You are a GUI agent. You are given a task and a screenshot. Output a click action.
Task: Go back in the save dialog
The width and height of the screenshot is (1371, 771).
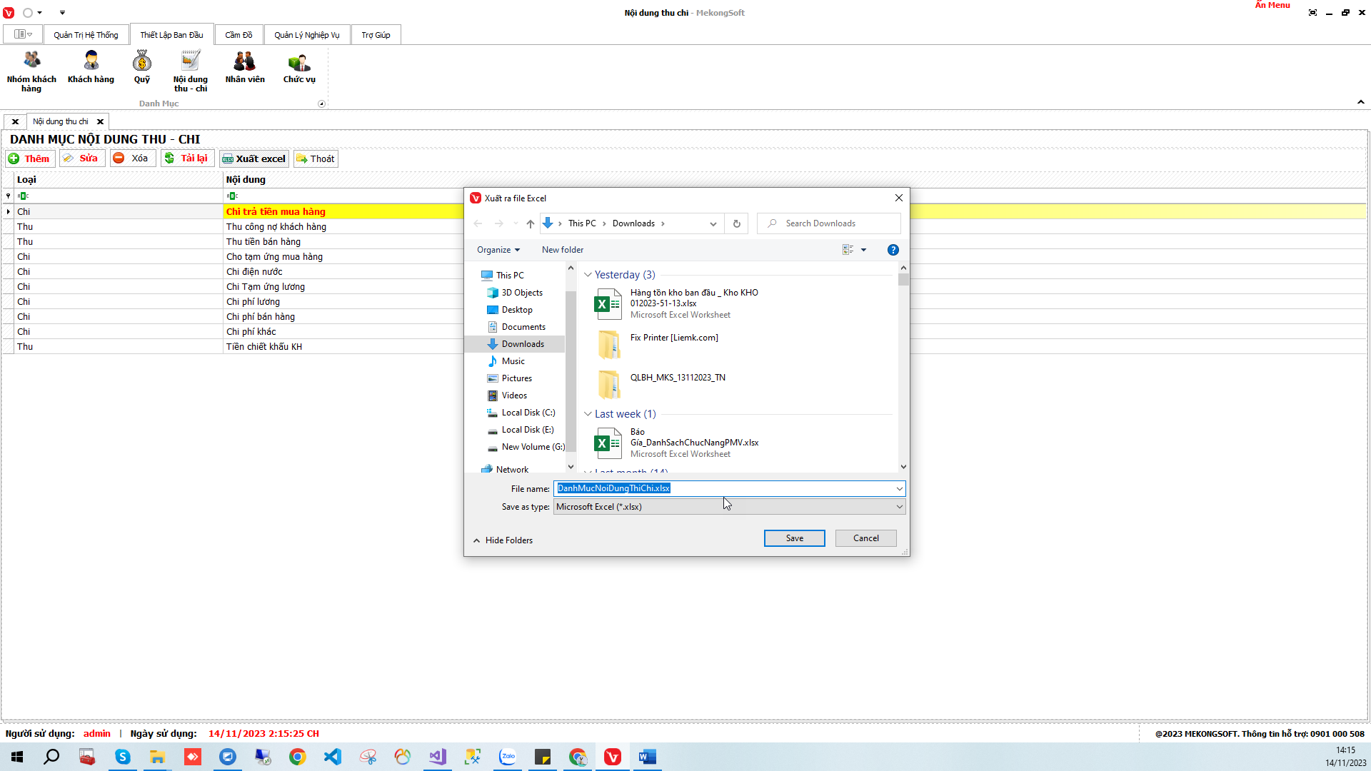tap(478, 223)
